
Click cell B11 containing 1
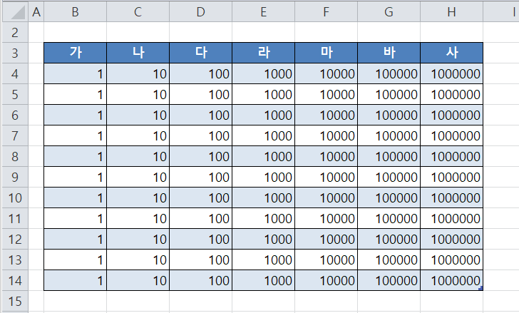(75, 218)
